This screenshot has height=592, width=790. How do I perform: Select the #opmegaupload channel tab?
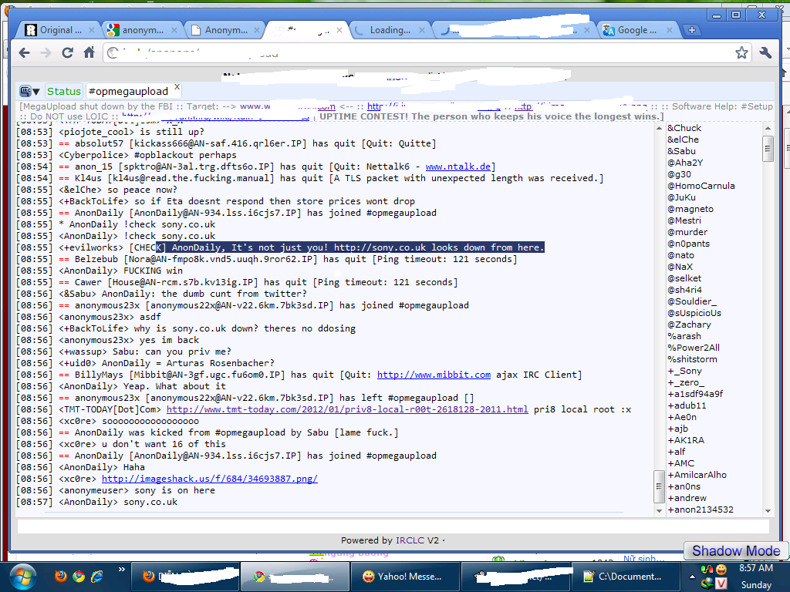click(x=128, y=91)
